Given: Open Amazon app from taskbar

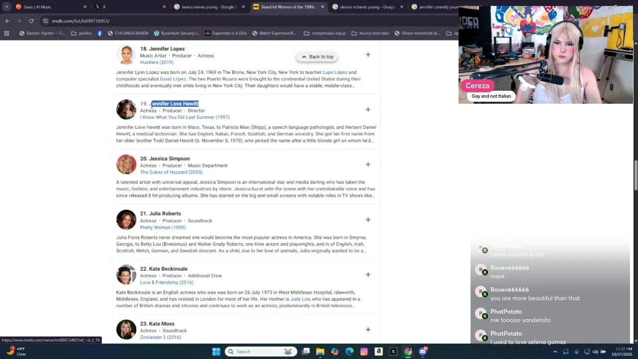Looking at the screenshot, I should point(379,352).
